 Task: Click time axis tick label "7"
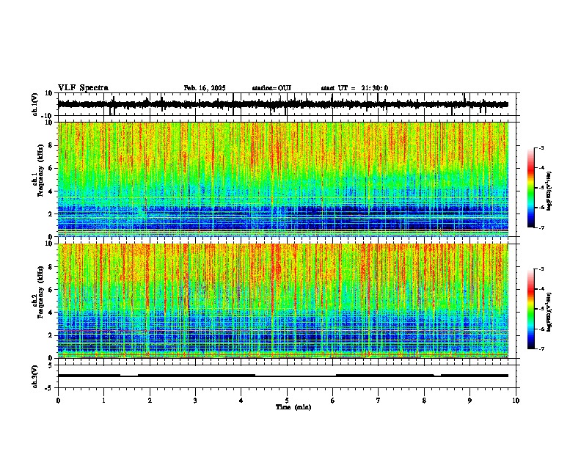379,401
